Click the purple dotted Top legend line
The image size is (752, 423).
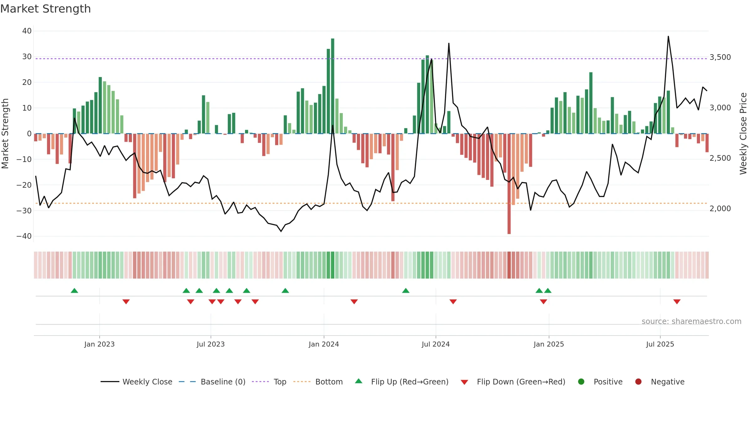click(x=260, y=382)
